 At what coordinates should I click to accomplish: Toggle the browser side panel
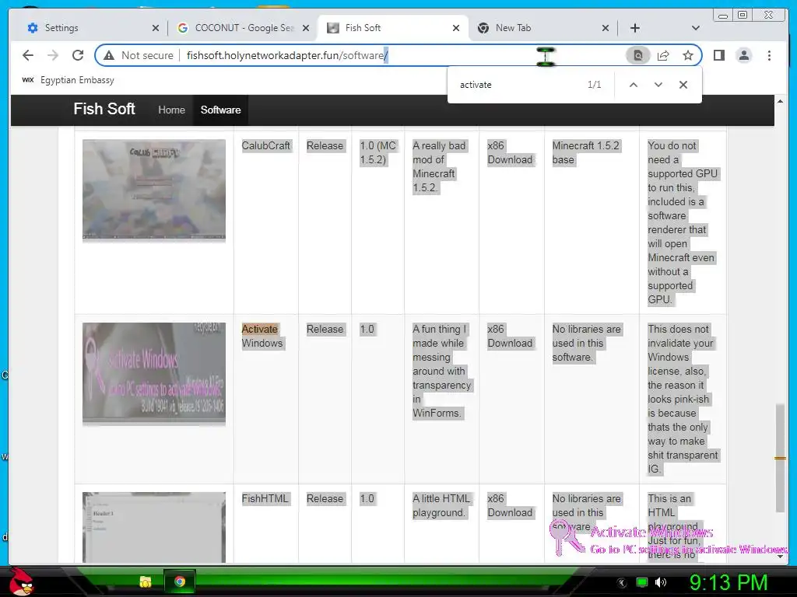tap(718, 55)
